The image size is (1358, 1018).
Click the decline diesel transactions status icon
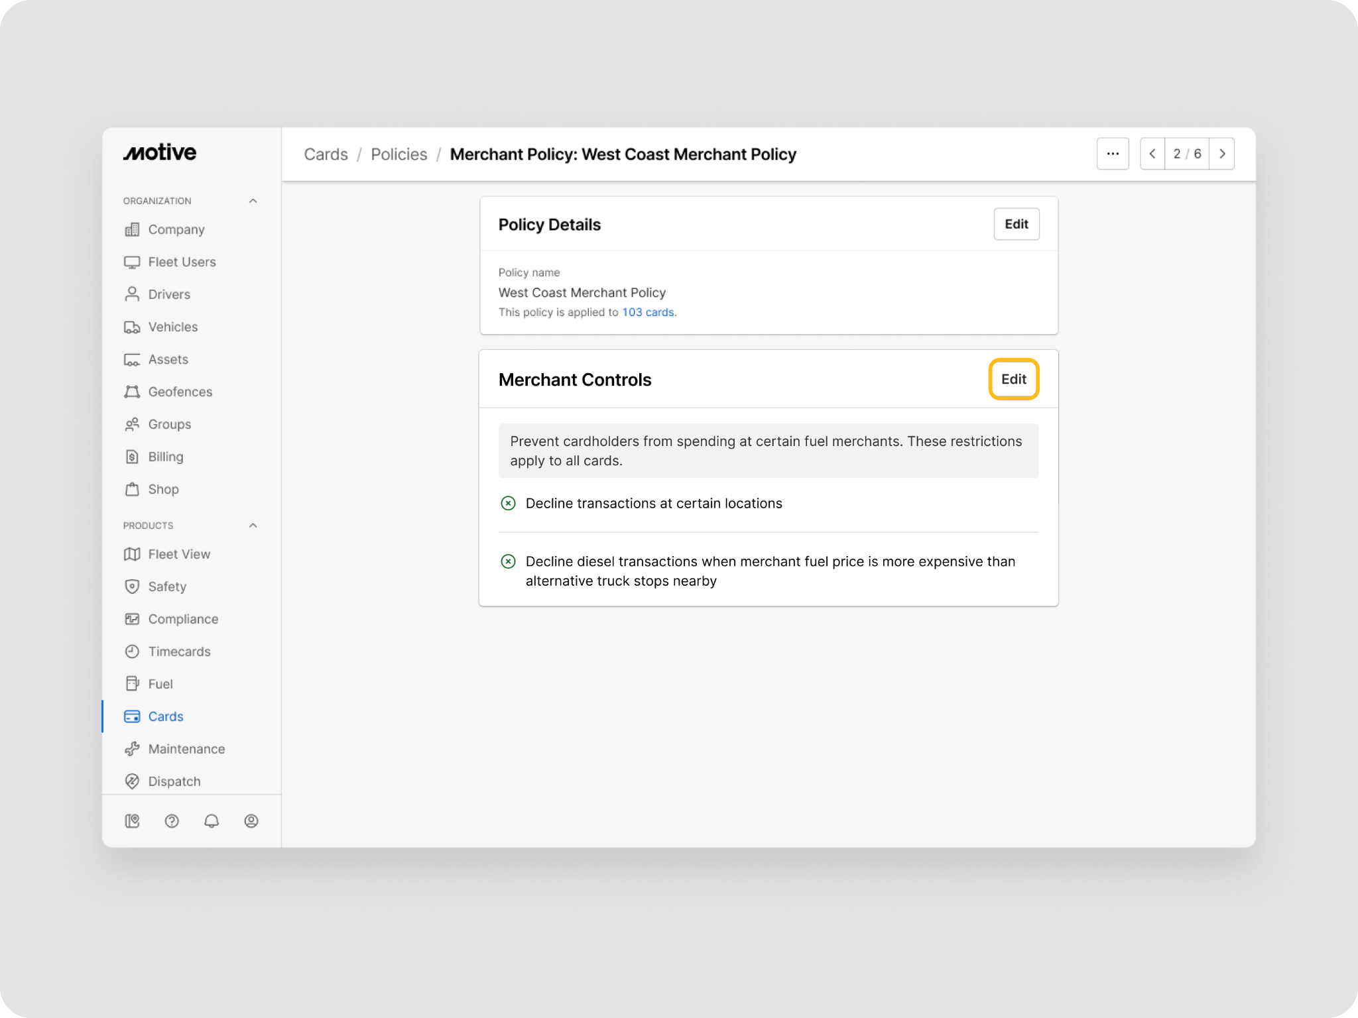(508, 562)
